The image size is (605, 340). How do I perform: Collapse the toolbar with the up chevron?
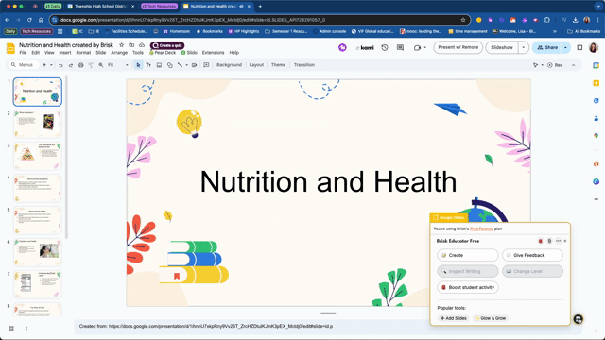click(x=574, y=65)
